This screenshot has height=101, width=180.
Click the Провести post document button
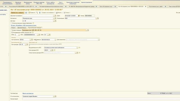point(32,13)
